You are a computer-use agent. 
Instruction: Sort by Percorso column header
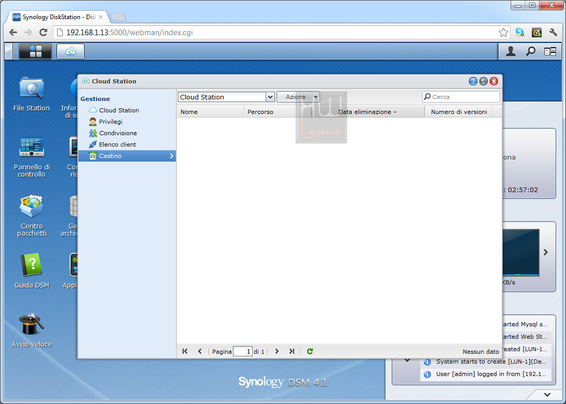pyautogui.click(x=278, y=112)
